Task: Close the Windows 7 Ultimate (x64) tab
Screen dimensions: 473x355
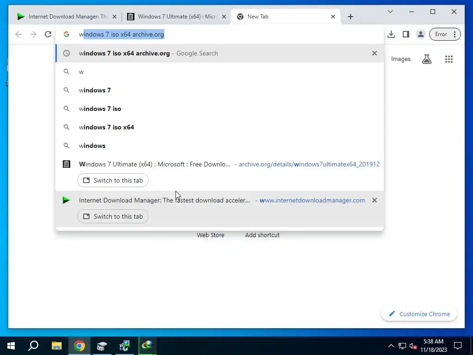Action: point(224,17)
